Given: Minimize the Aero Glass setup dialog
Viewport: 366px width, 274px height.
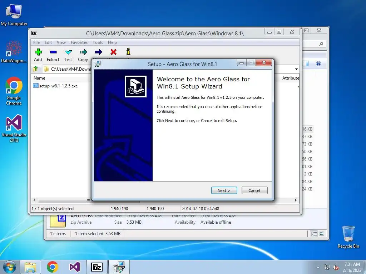Looking at the screenshot, I should pyautogui.click(x=242, y=62).
